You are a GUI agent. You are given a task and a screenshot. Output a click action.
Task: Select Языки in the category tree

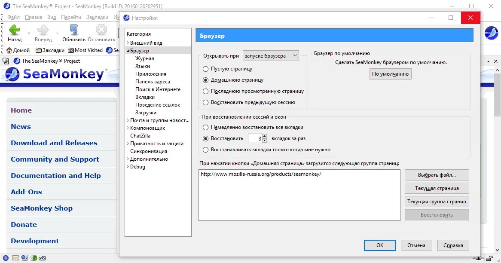tap(143, 66)
